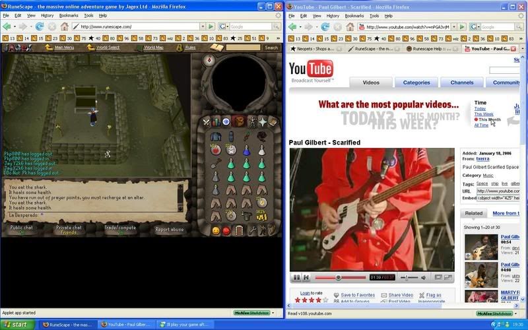Go to Firefox home in RuneScape window
Viewport: 528px width, 330px height.
[64, 26]
